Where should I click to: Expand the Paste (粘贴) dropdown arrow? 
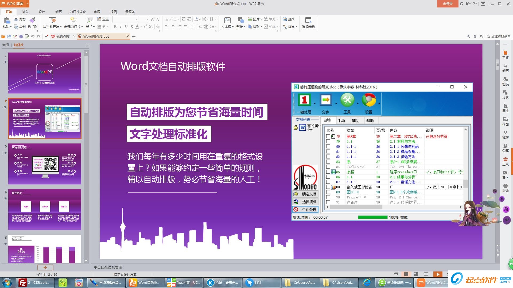click(11, 27)
